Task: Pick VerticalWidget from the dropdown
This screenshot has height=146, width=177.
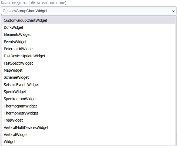Action: pyautogui.click(x=16, y=135)
